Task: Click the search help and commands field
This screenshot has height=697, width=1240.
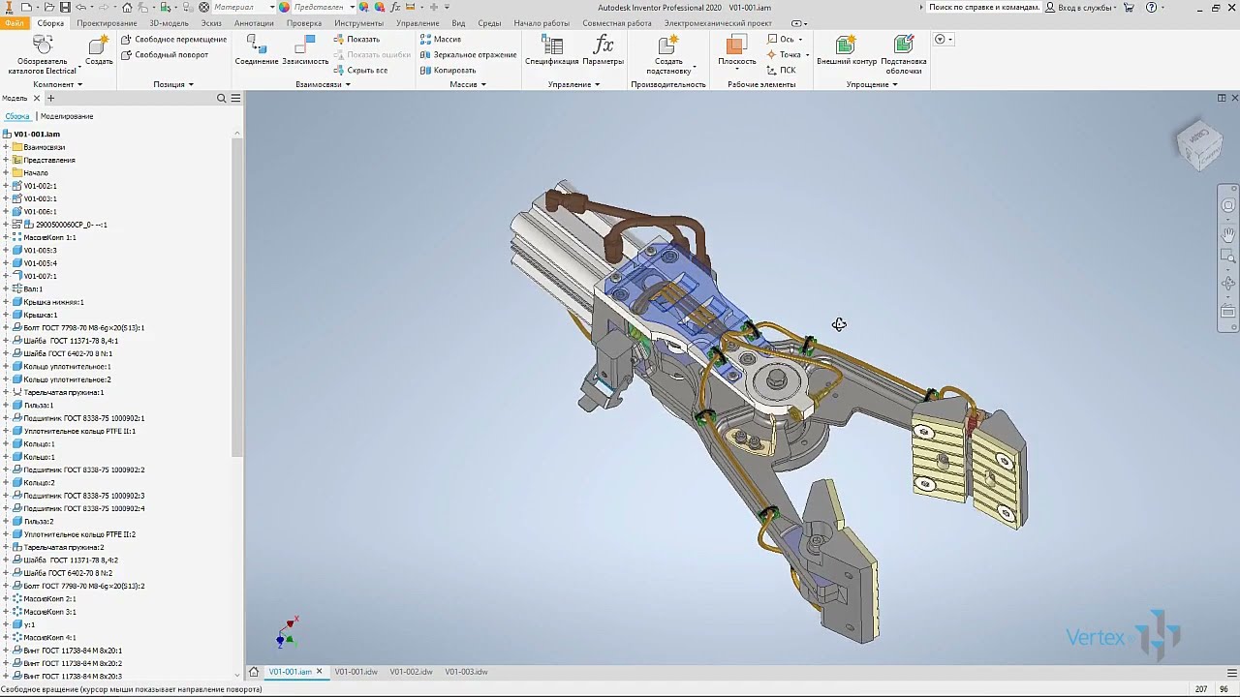Action: click(984, 7)
